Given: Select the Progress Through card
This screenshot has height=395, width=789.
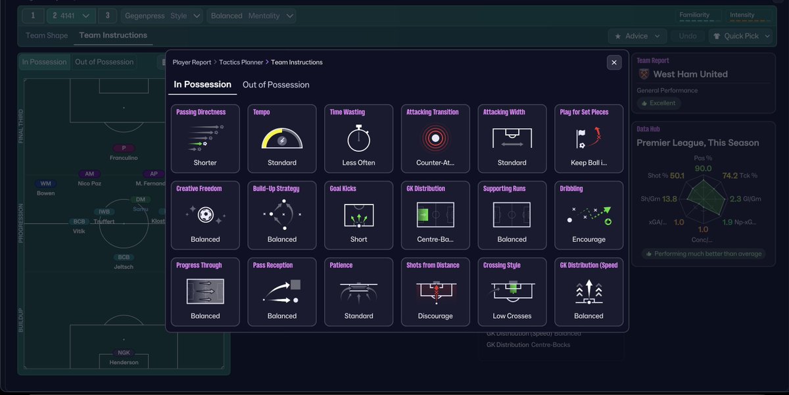Looking at the screenshot, I should [205, 292].
